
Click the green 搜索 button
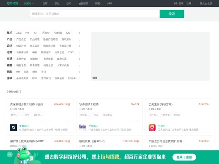[x=172, y=14]
